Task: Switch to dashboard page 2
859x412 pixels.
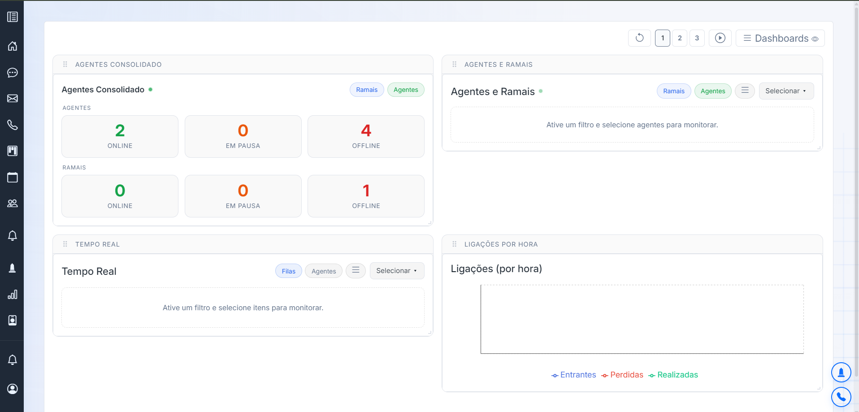Action: 680,38
